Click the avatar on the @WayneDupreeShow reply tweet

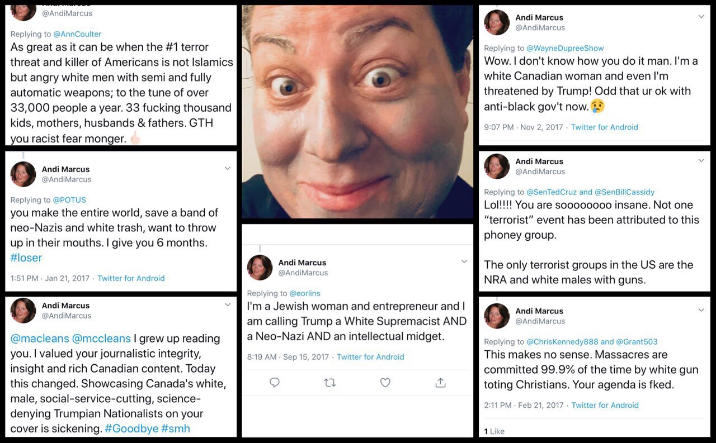click(x=497, y=22)
